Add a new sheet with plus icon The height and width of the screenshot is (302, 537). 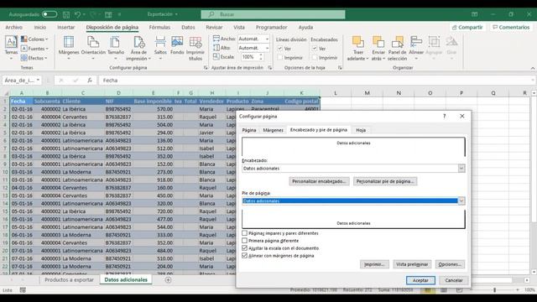168,279
